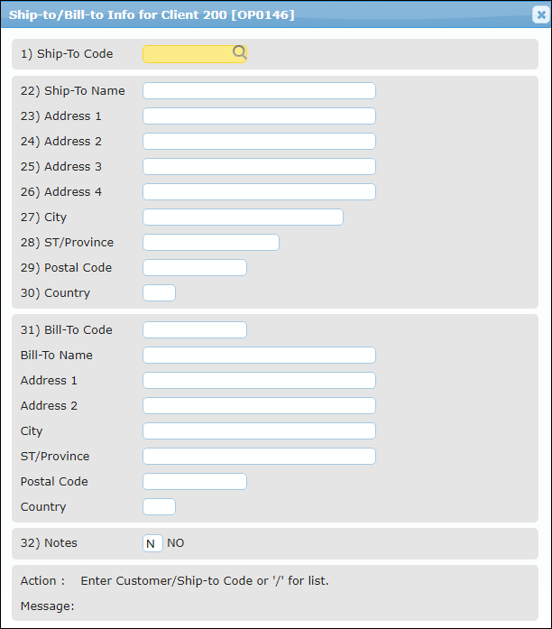Click the 28) ST/Province field

tap(211, 242)
